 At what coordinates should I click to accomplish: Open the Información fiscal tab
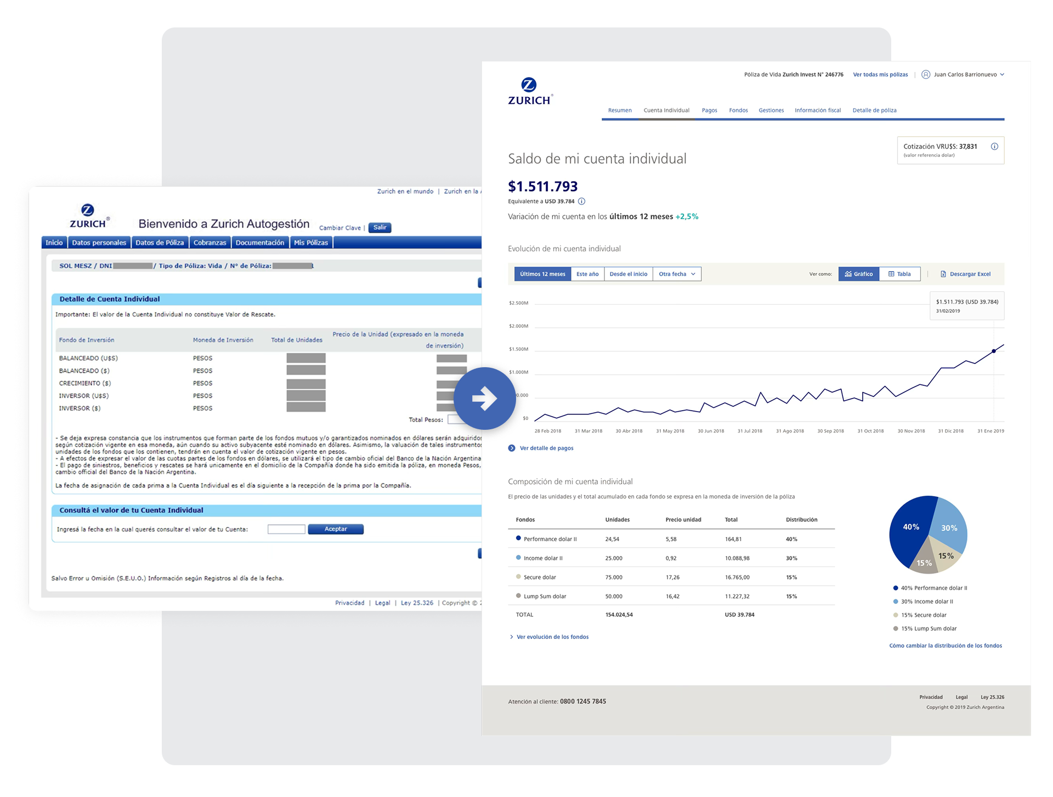[818, 110]
